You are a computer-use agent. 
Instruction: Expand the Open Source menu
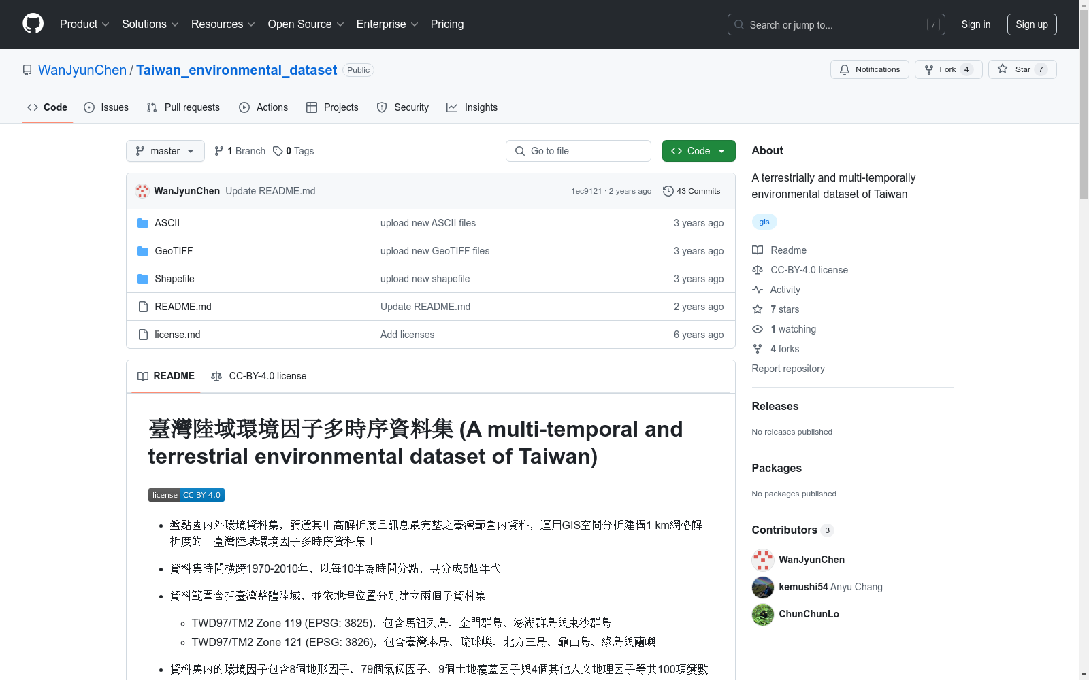[306, 24]
